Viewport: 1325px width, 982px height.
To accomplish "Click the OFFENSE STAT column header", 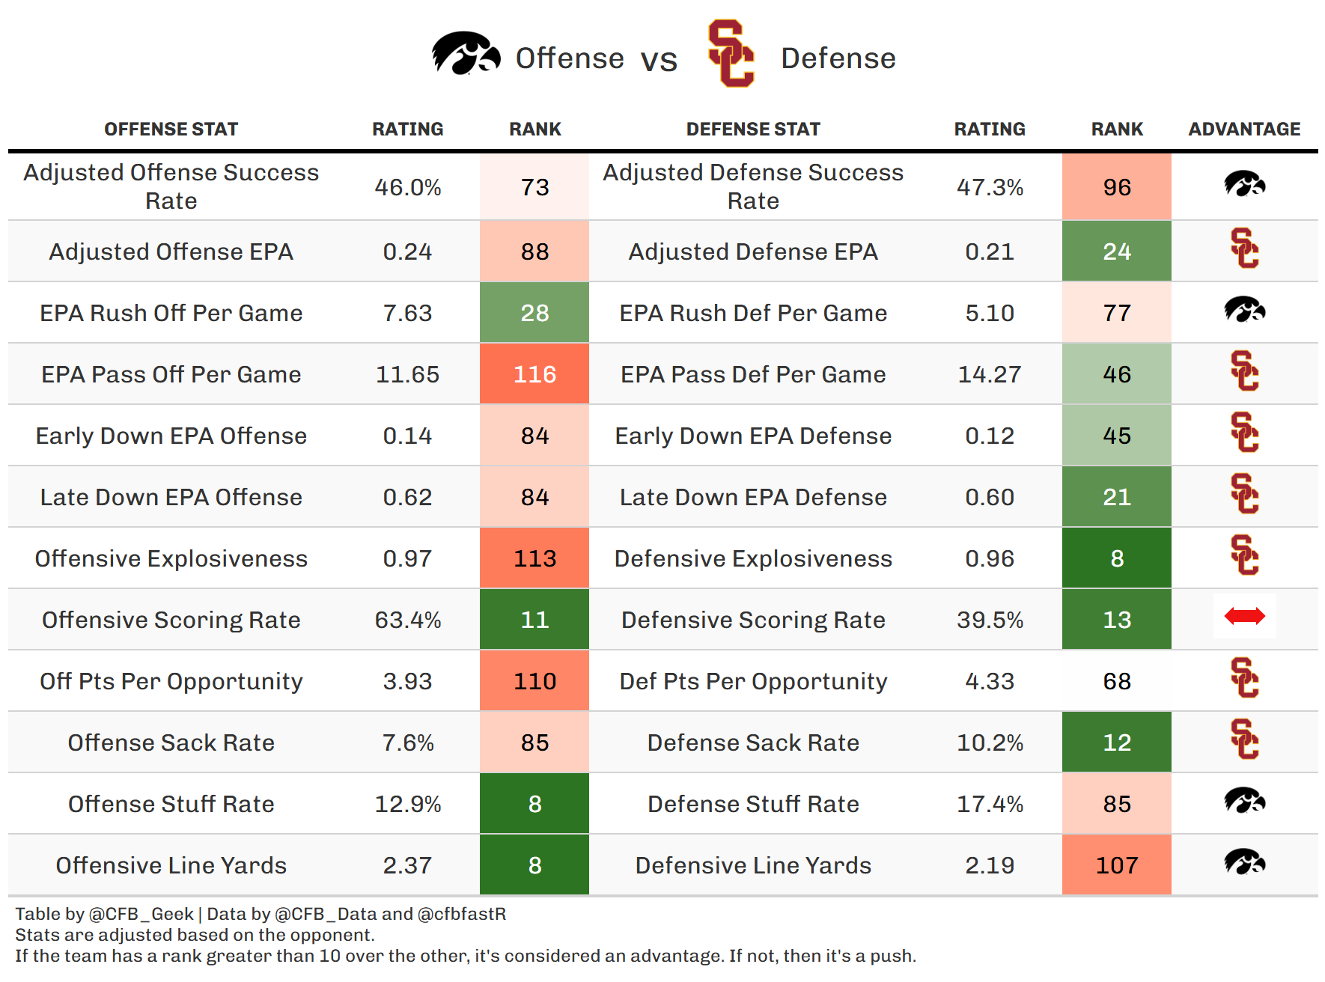I will 171,129.
